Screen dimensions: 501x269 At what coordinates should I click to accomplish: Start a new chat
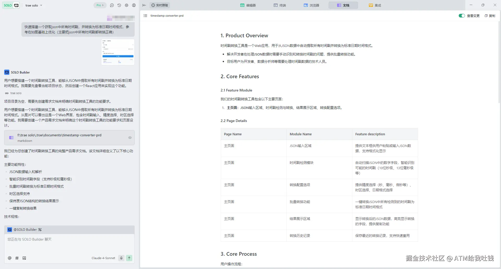pos(112,5)
